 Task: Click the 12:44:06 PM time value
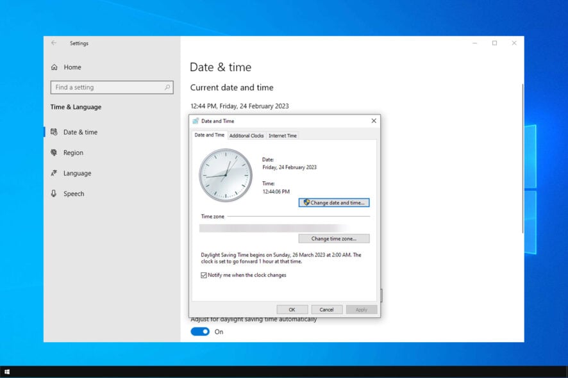click(276, 192)
